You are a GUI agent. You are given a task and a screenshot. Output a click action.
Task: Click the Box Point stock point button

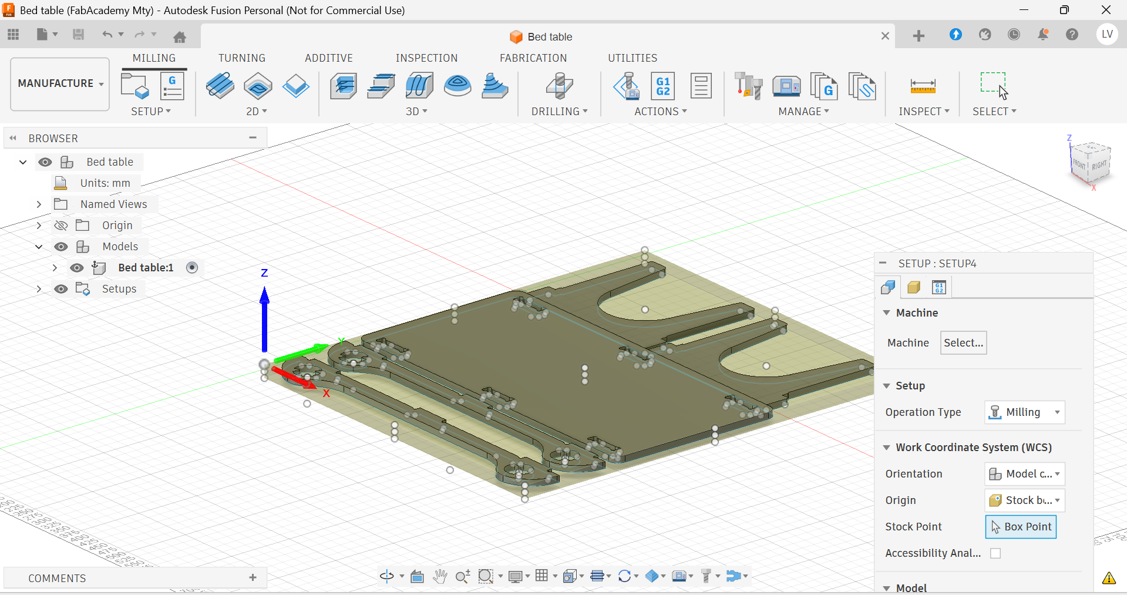(1021, 527)
